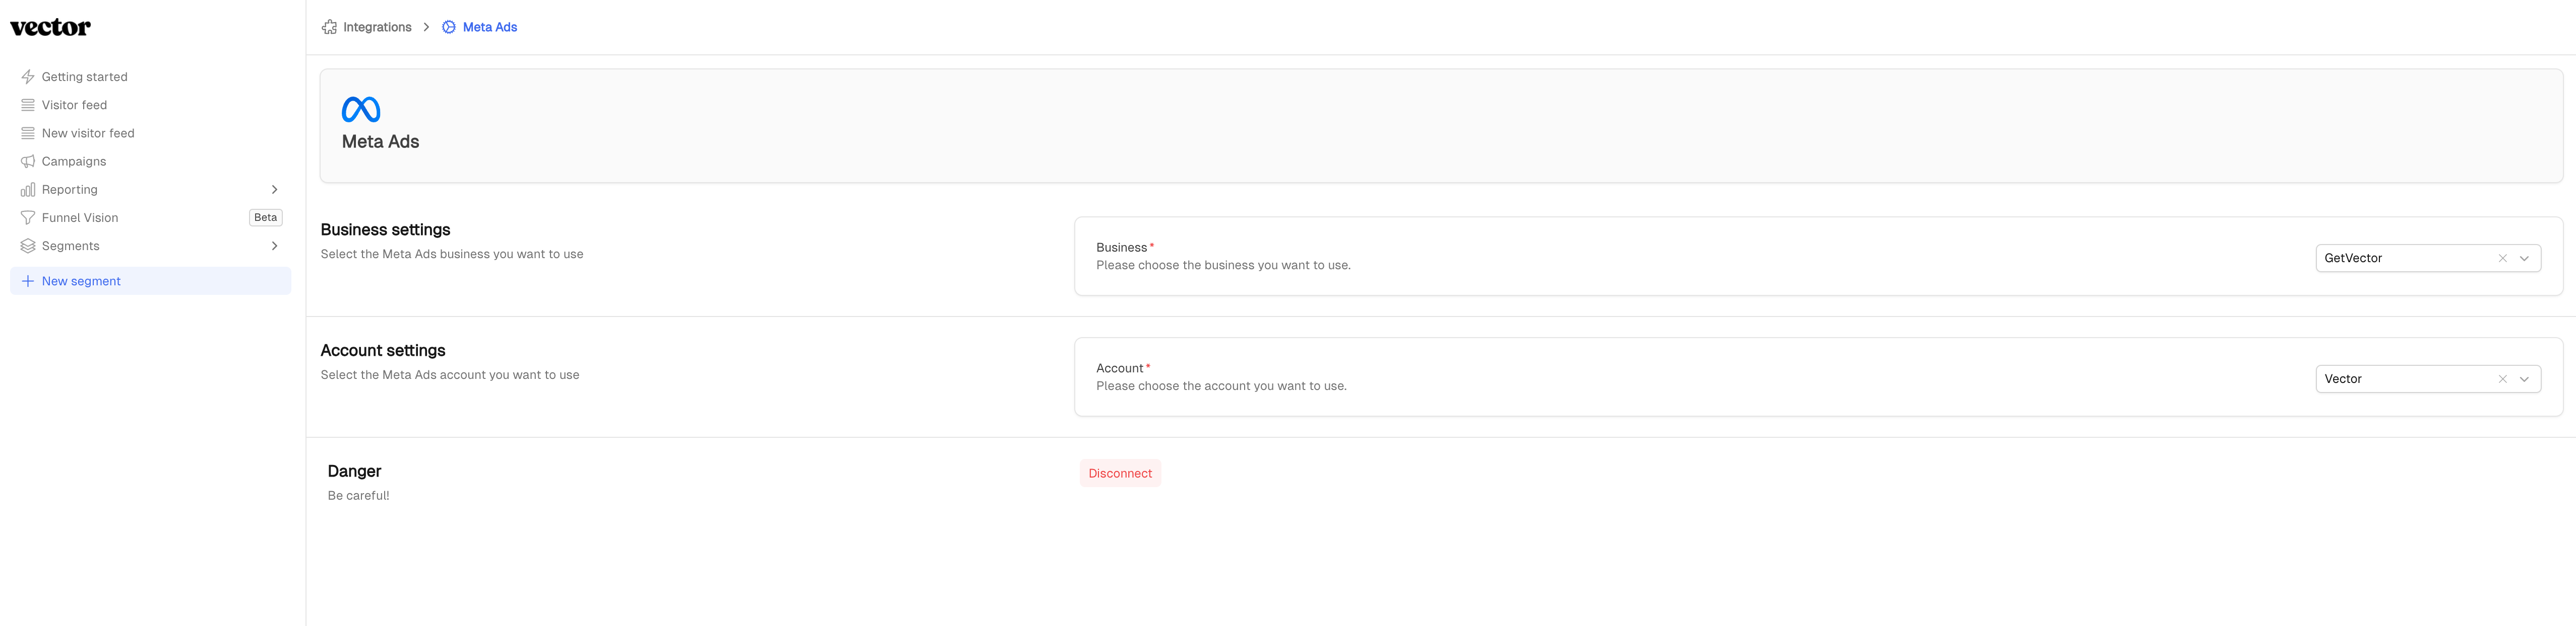Disconnect the Meta Ads integration
This screenshot has width=2576, height=626.
[1119, 473]
